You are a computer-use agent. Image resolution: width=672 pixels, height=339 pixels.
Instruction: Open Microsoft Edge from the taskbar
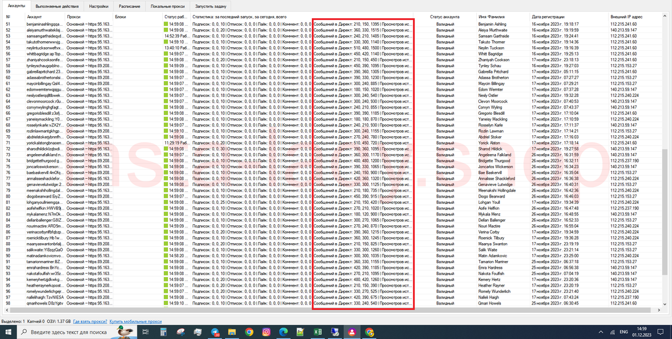tap(283, 332)
